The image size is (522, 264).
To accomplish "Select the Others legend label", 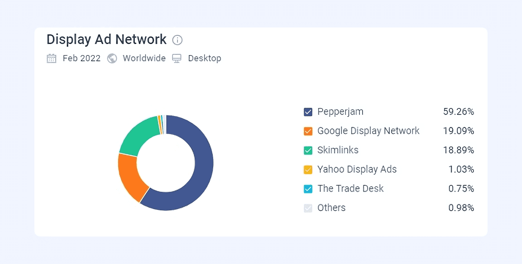I will tap(331, 208).
